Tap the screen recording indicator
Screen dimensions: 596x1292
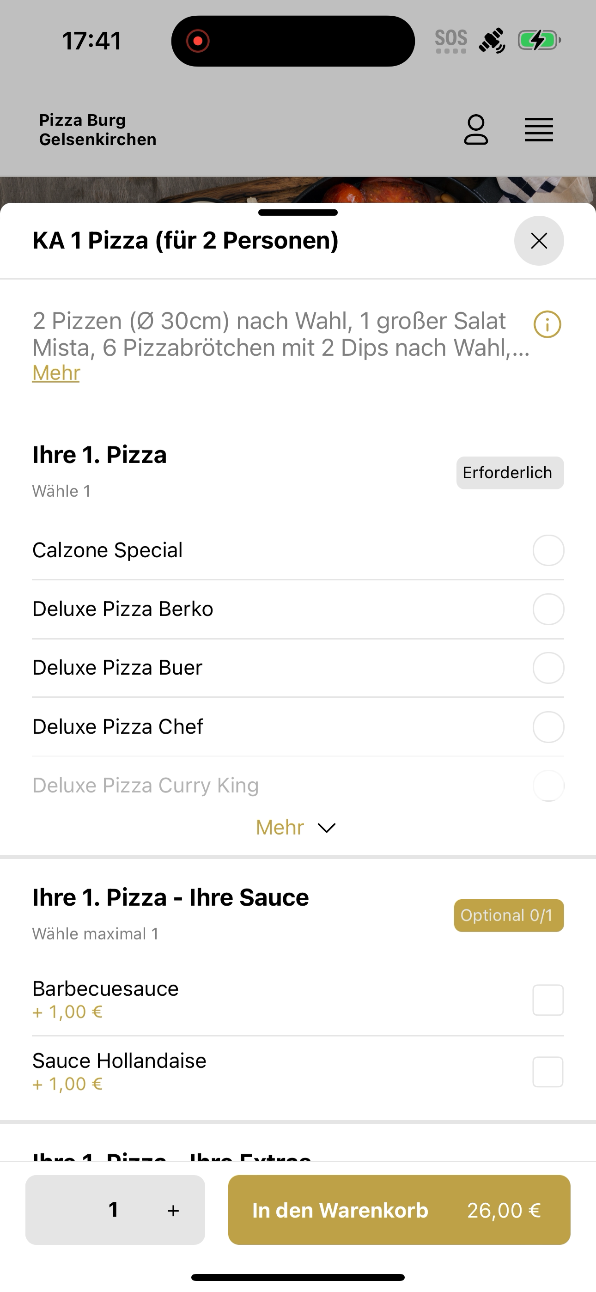(198, 41)
